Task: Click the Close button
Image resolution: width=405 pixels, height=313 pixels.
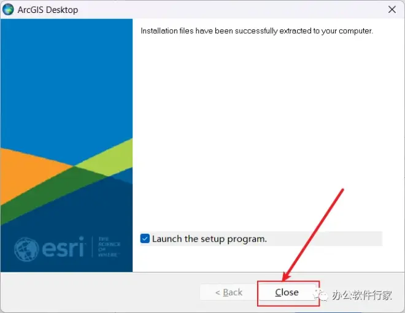Action: click(287, 292)
